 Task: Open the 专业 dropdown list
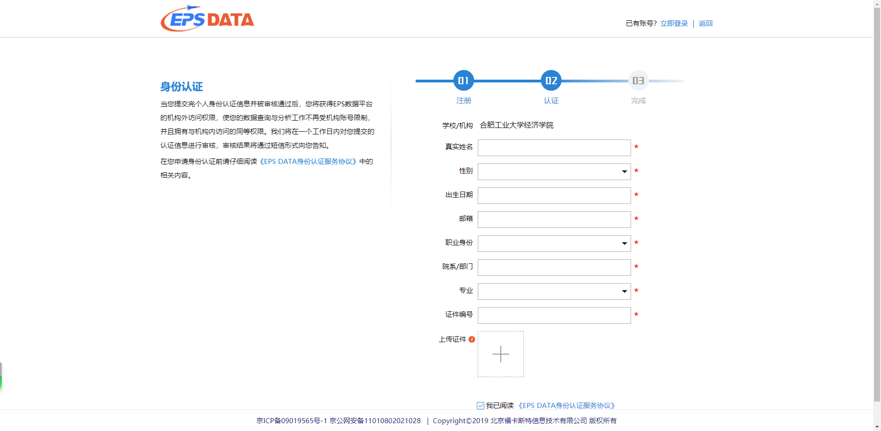pos(554,291)
